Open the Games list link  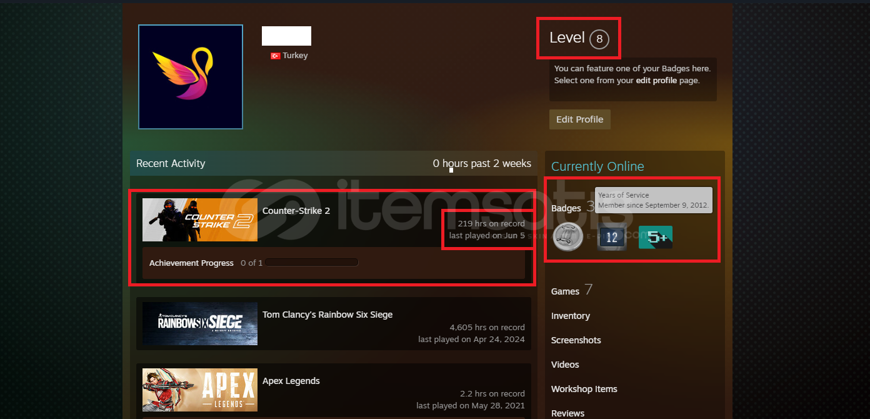(x=566, y=291)
